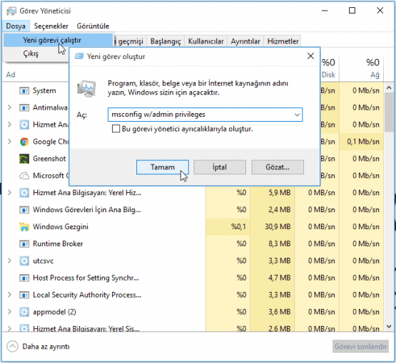This screenshot has width=396, height=363.
Task: Click the 5,9 MB memory value
Action: click(x=279, y=193)
